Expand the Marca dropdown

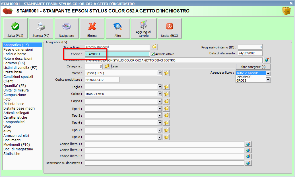tap(160, 73)
